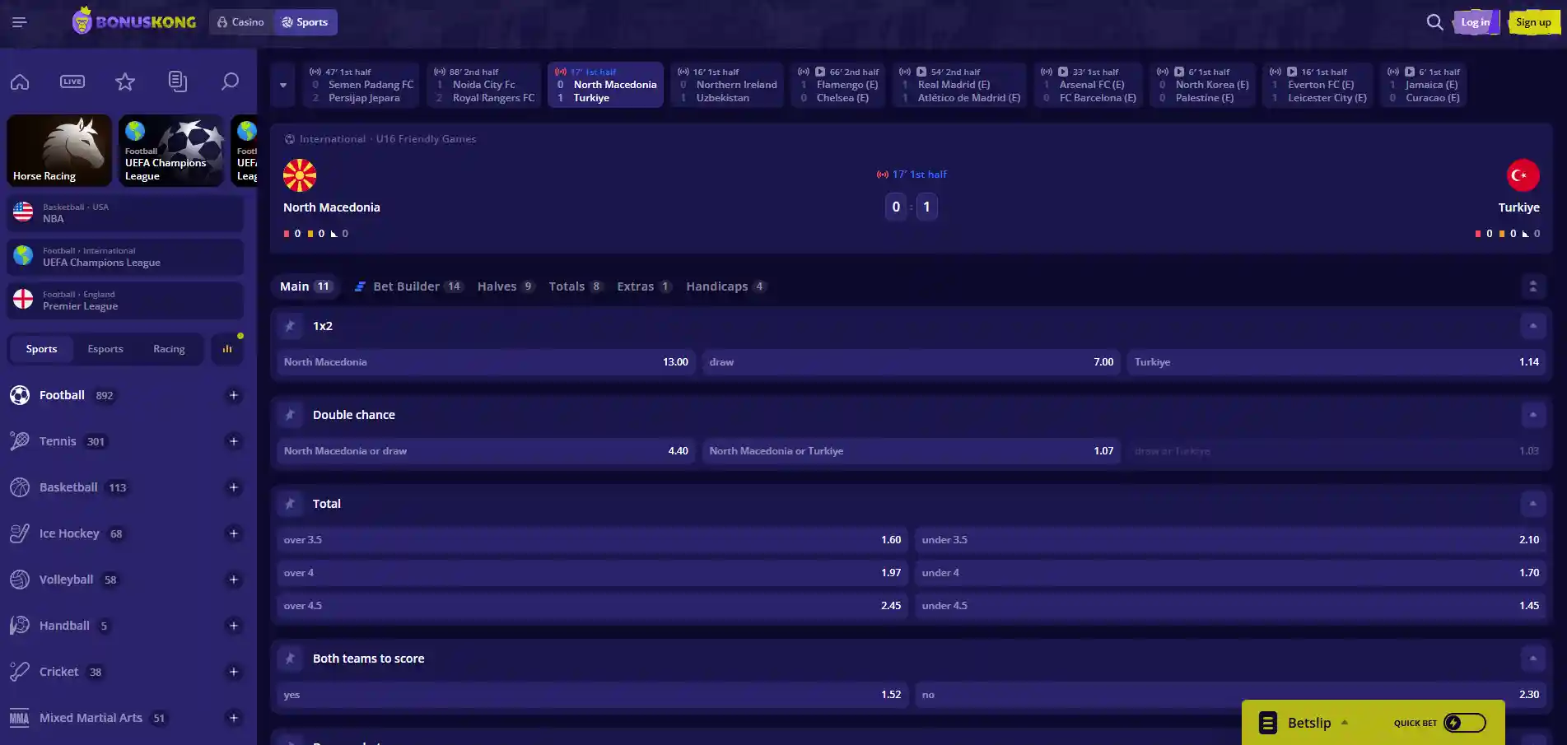1567x745 pixels.
Task: Click the top header search icon
Action: 1434,22
